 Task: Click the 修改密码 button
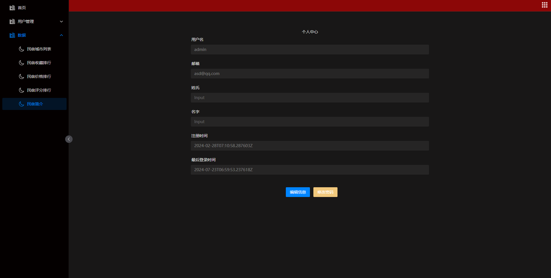click(x=325, y=192)
